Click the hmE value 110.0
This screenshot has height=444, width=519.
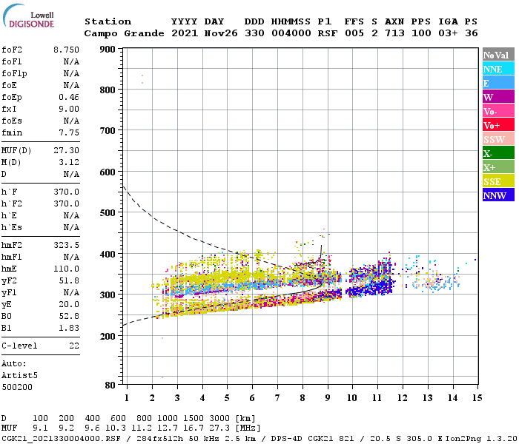[66, 269]
